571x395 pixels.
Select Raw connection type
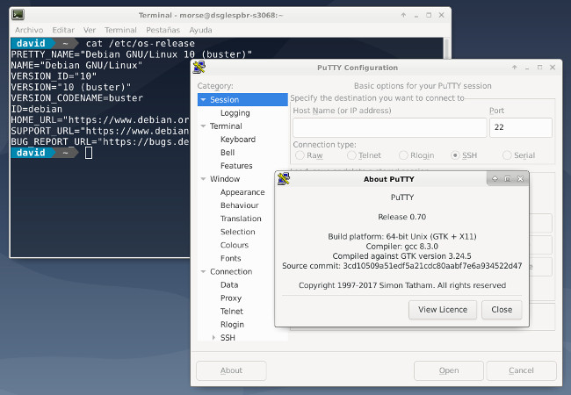pos(309,155)
